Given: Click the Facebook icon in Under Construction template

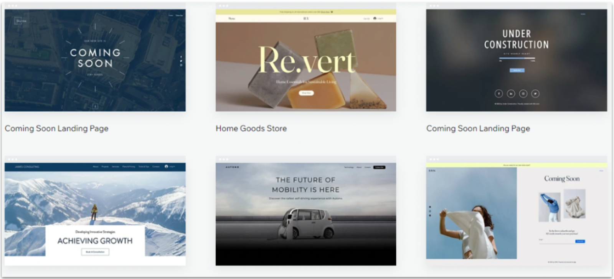Looking at the screenshot, I should (498, 94).
